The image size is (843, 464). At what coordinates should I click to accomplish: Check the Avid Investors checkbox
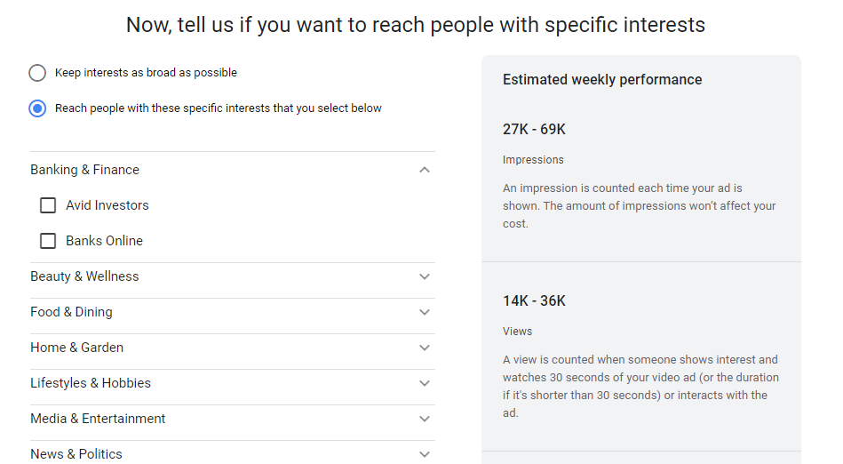pyautogui.click(x=48, y=205)
